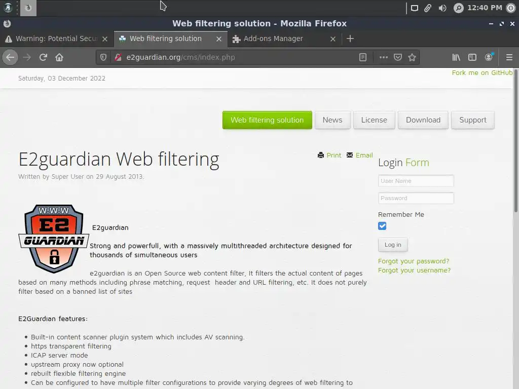Open page actions three-dot menu
The width and height of the screenshot is (519, 389).
[383, 57]
